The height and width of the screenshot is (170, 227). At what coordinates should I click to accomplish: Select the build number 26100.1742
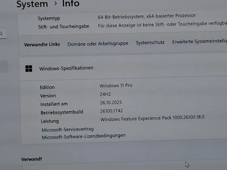pyautogui.click(x=112, y=111)
